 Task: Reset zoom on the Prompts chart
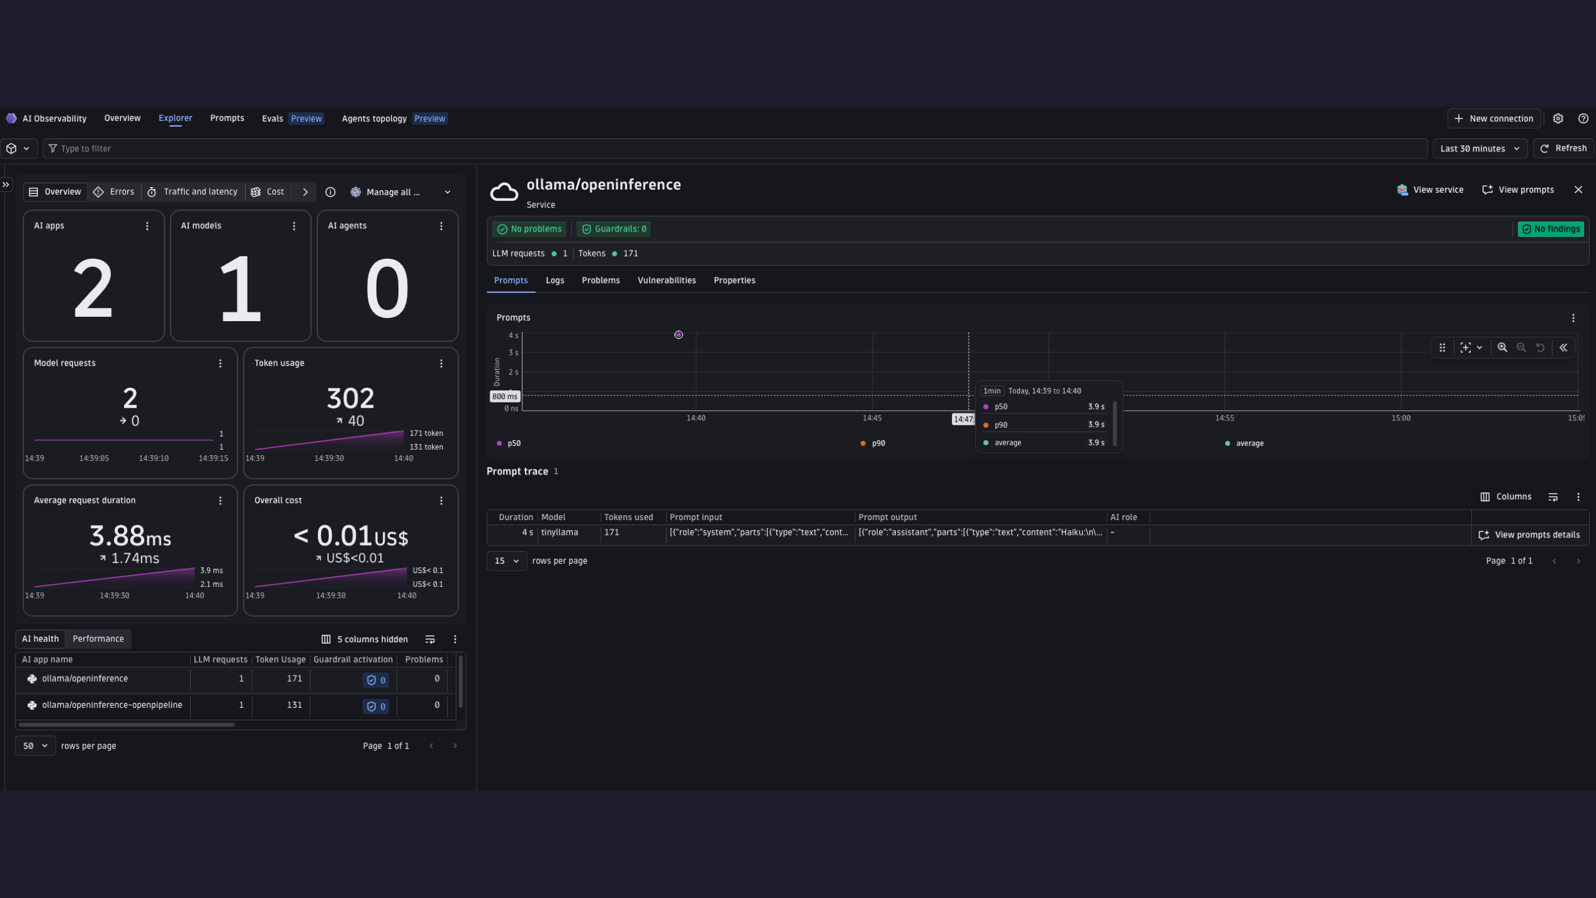coord(1541,348)
